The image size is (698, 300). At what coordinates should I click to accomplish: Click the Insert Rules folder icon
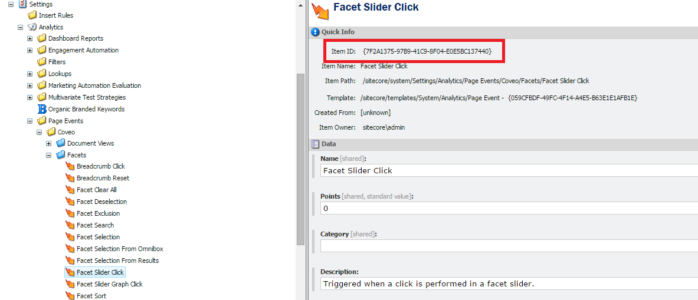coord(32,15)
